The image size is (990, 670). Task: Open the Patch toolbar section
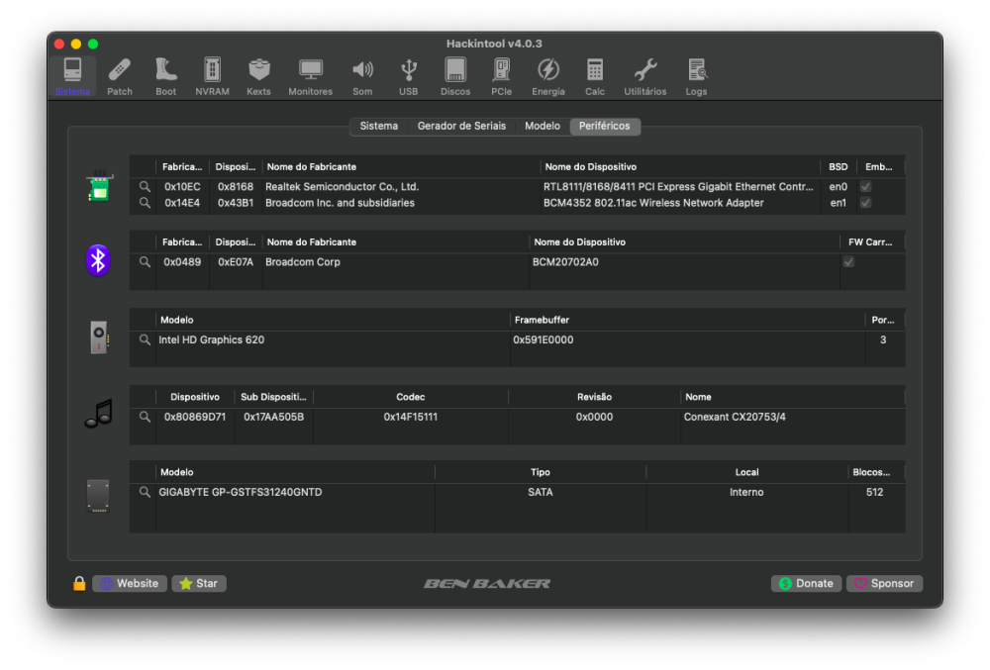point(120,76)
